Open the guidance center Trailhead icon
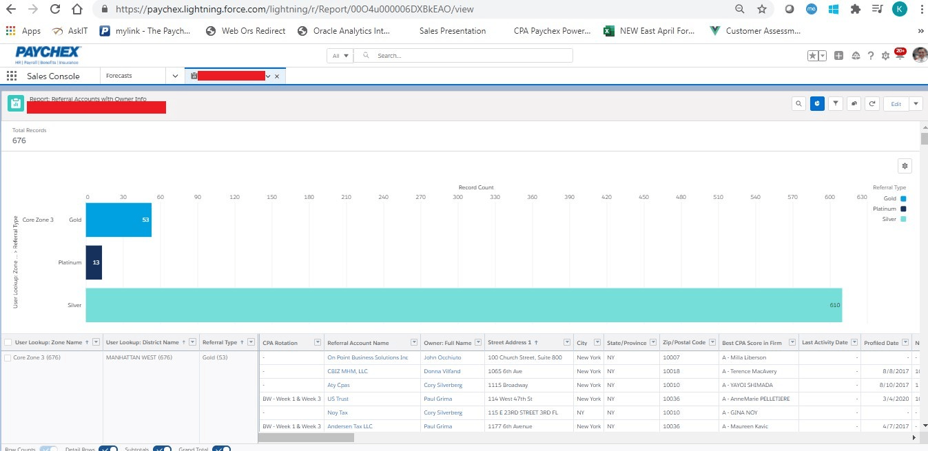928x451 pixels. click(x=856, y=56)
